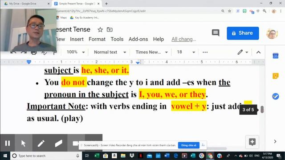Viewport: 285px width, 160px height.
Task: Show more toolbar options via three dots
Action: [x=205, y=52]
